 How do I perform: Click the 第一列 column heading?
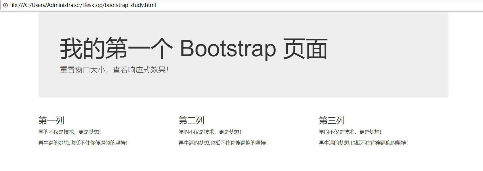tap(51, 121)
